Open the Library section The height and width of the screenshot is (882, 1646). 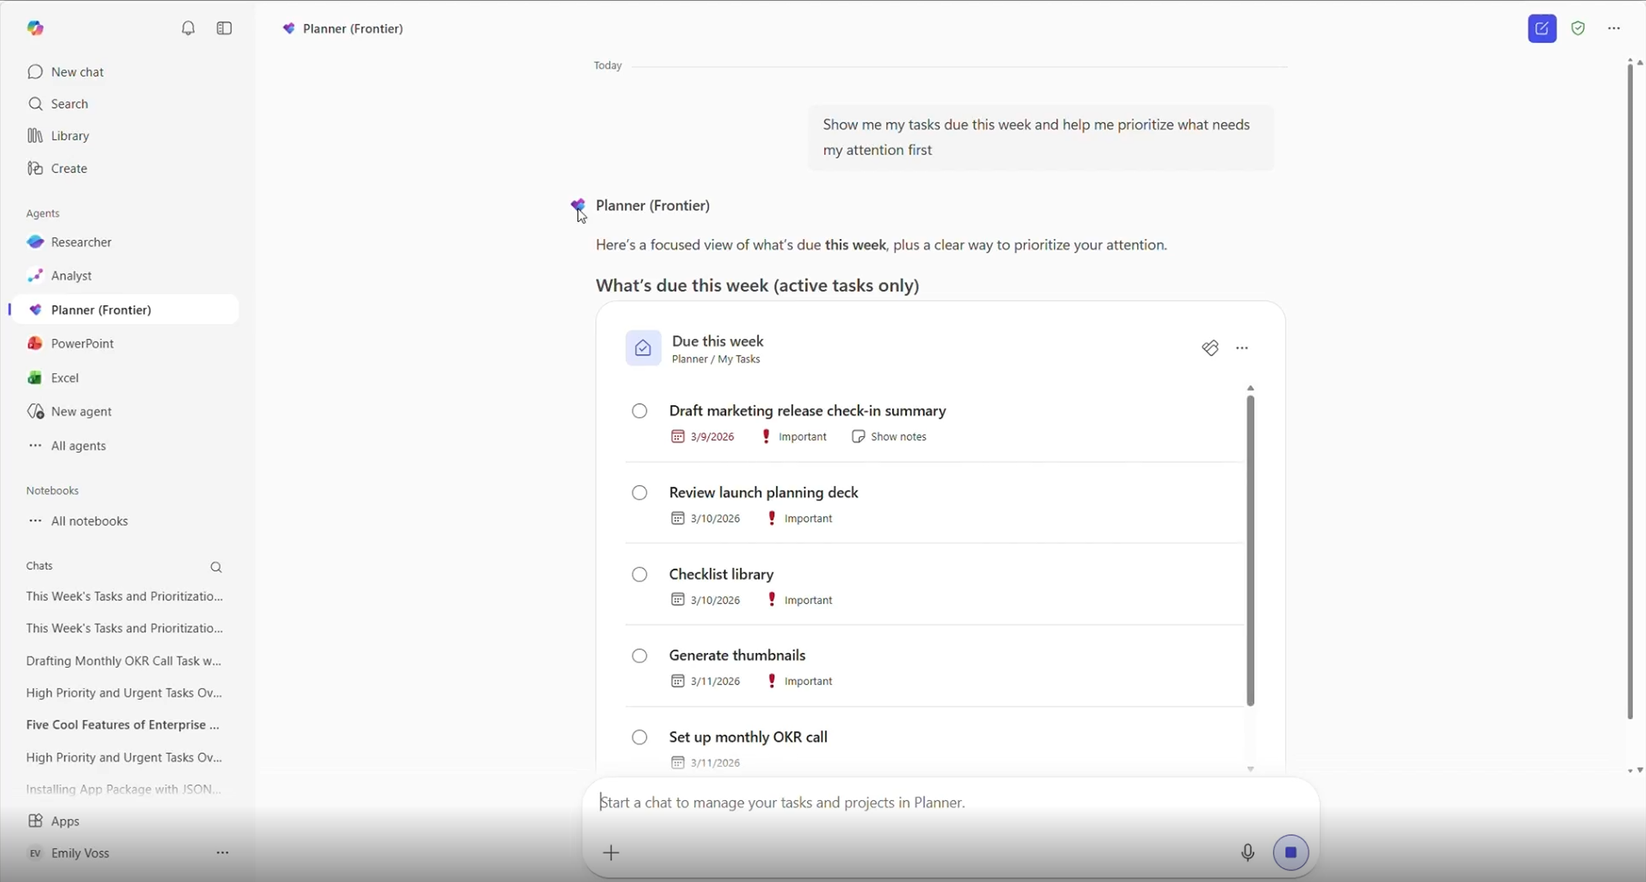point(58,135)
